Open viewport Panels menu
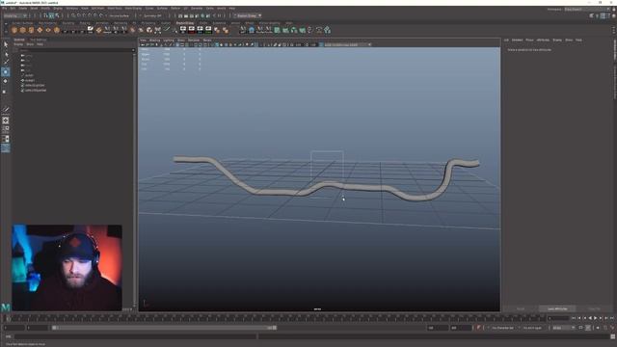Image resolution: width=617 pixels, height=347 pixels. click(x=207, y=40)
